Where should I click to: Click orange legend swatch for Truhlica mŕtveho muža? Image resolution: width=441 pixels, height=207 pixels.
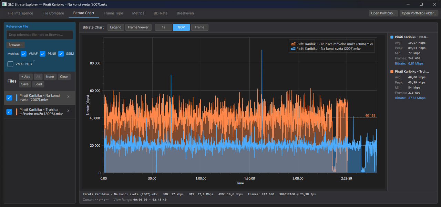pos(293,44)
